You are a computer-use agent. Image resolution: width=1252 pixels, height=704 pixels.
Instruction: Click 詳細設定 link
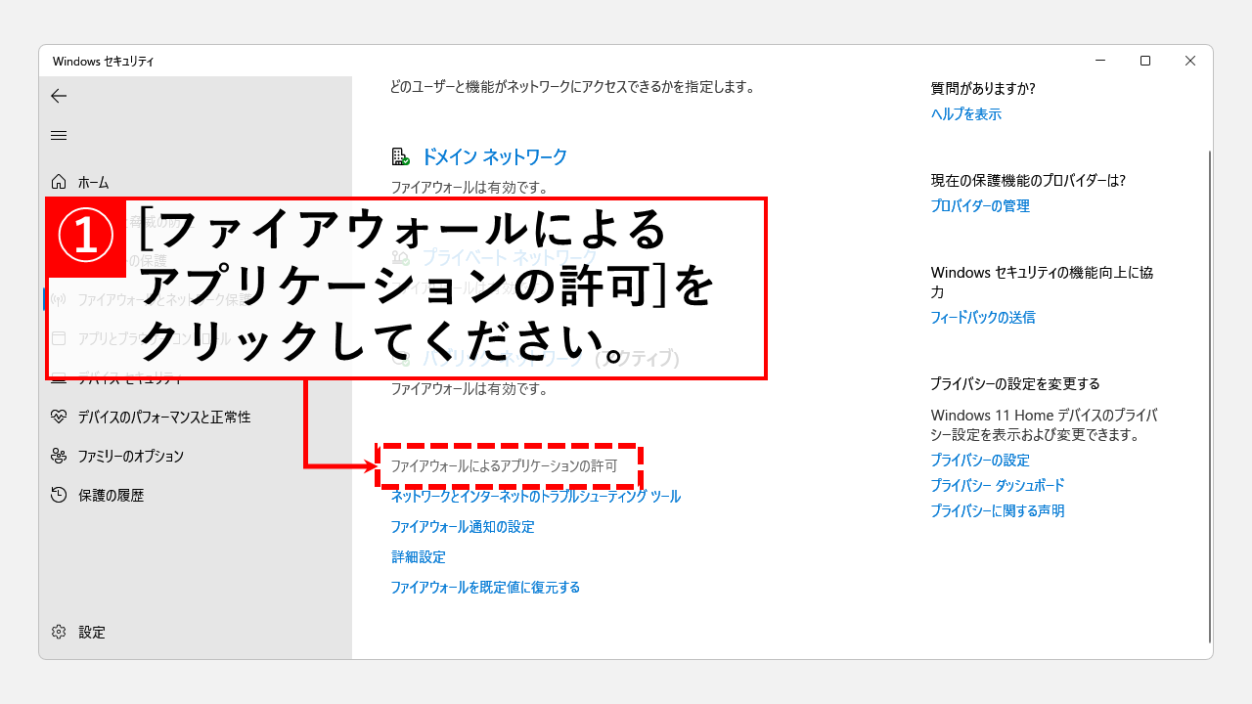[x=420, y=556]
